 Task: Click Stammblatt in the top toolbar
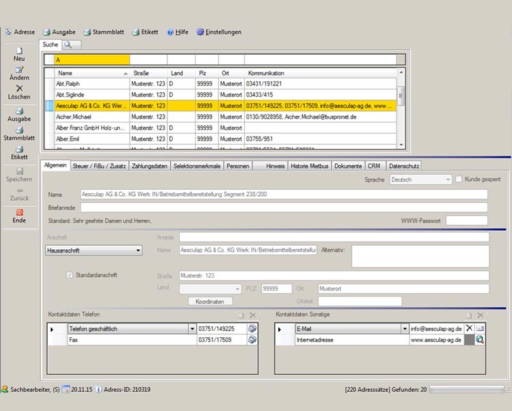click(104, 32)
